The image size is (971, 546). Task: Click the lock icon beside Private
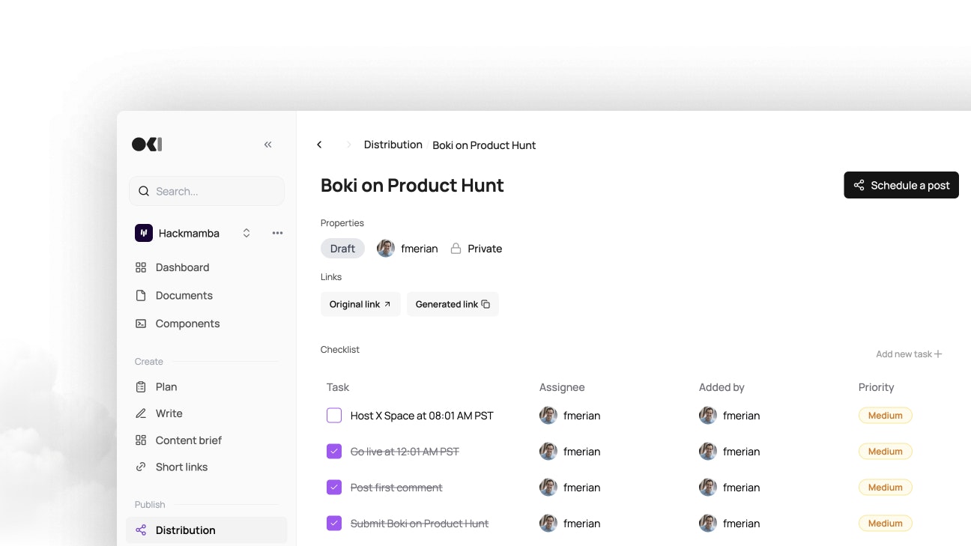coord(456,249)
